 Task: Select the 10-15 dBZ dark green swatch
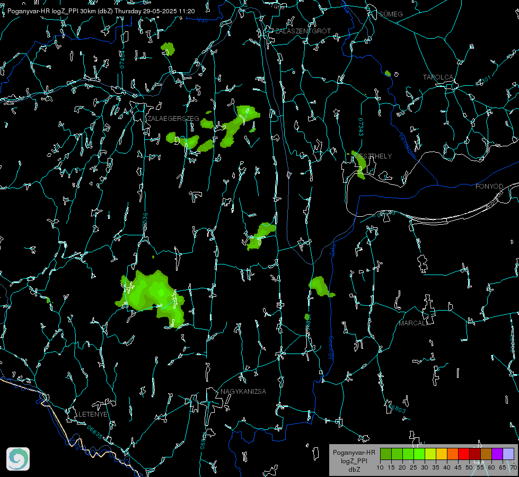tap(386, 454)
